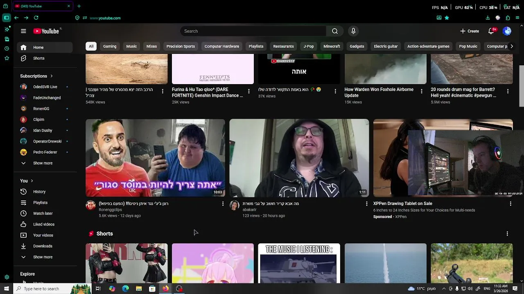Click the YouTube logo
This screenshot has height=294, width=524.
point(46,31)
